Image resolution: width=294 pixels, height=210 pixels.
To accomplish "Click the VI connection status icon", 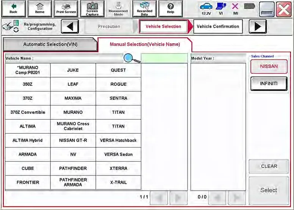I will pyautogui.click(x=221, y=9).
